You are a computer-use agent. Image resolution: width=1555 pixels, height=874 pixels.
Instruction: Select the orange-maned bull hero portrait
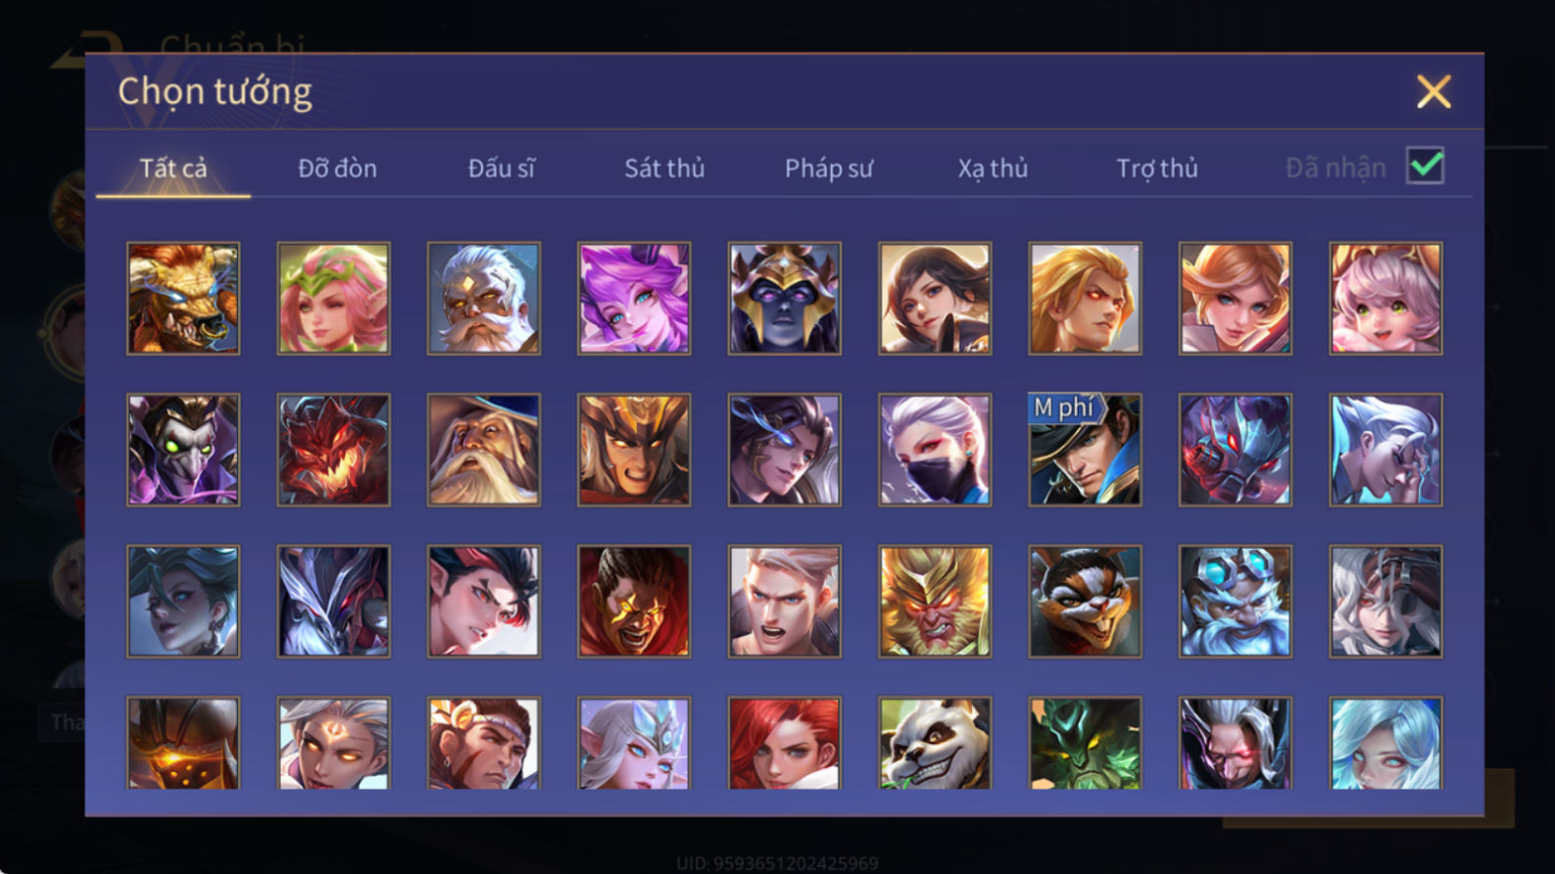coord(183,298)
